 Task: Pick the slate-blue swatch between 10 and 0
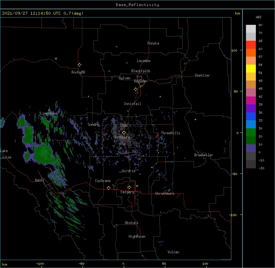pyautogui.click(x=251, y=148)
